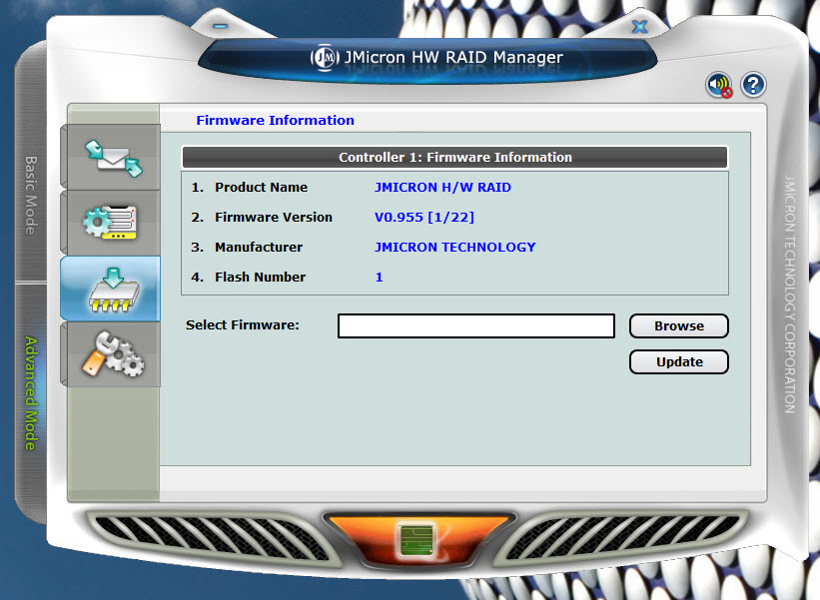Click the green chip icon at bottom
820x600 pixels.
pyautogui.click(x=416, y=540)
